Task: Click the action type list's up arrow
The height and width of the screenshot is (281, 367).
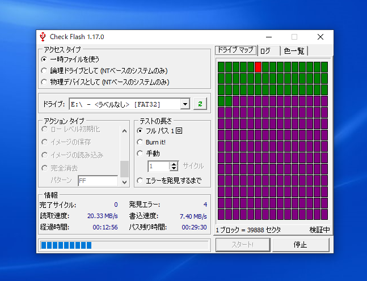Action: tap(125, 131)
